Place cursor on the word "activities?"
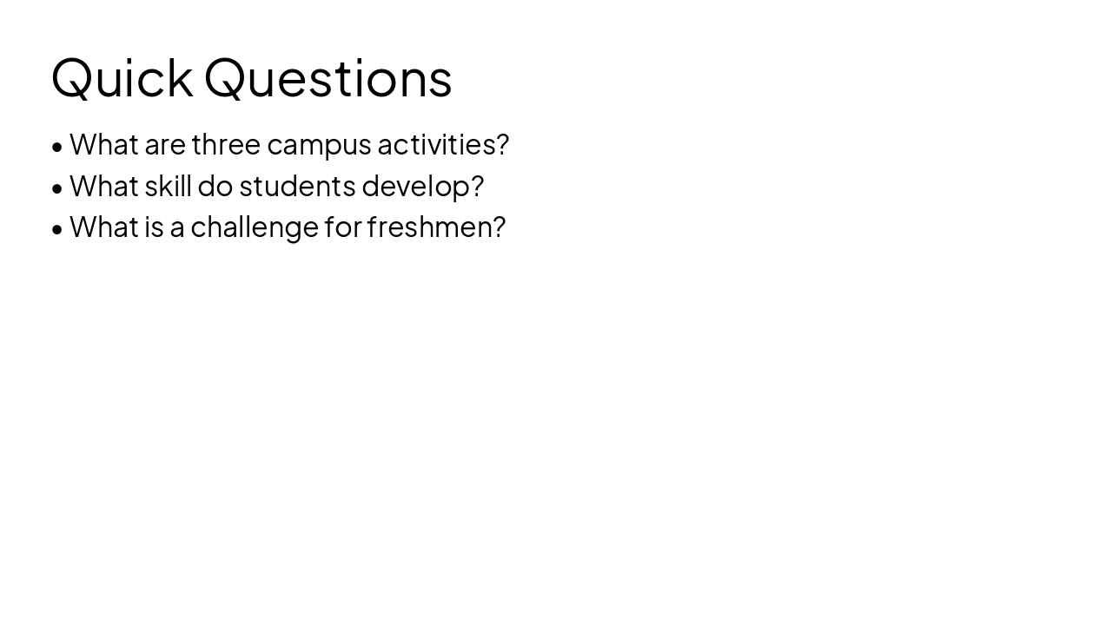The image size is (1112, 625). pos(443,145)
